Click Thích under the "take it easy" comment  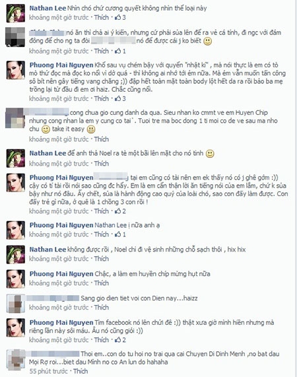[102, 139]
